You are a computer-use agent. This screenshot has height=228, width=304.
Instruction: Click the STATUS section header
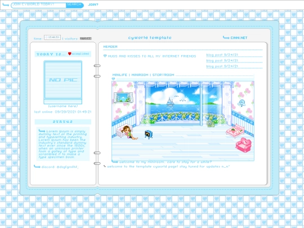63,122
